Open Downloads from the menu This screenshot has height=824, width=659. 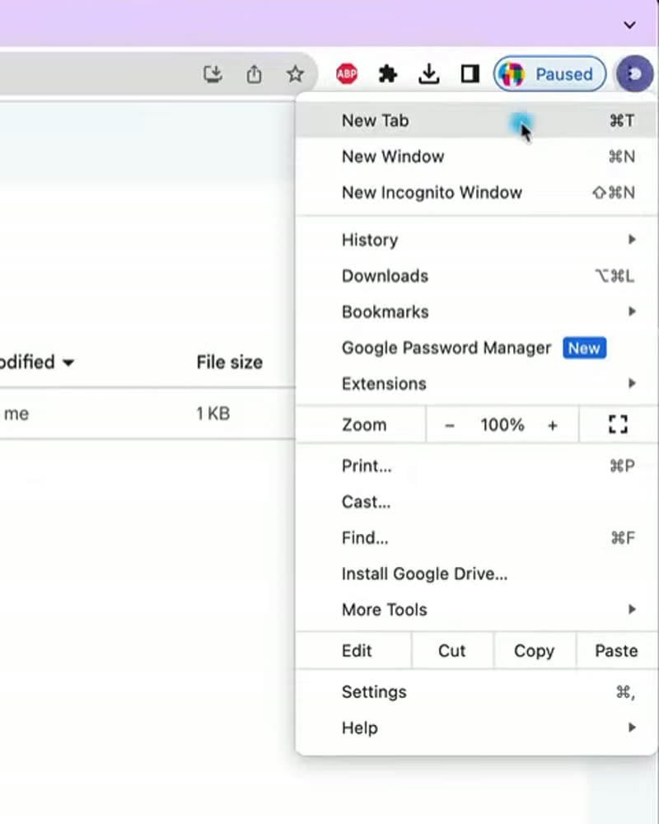(477, 276)
